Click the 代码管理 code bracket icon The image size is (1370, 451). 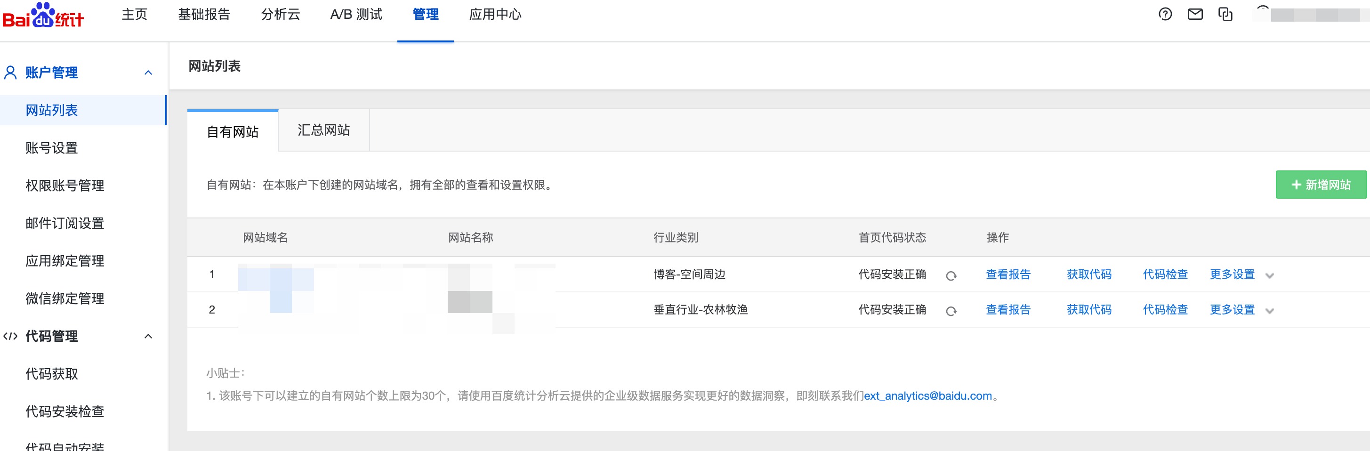(x=10, y=336)
